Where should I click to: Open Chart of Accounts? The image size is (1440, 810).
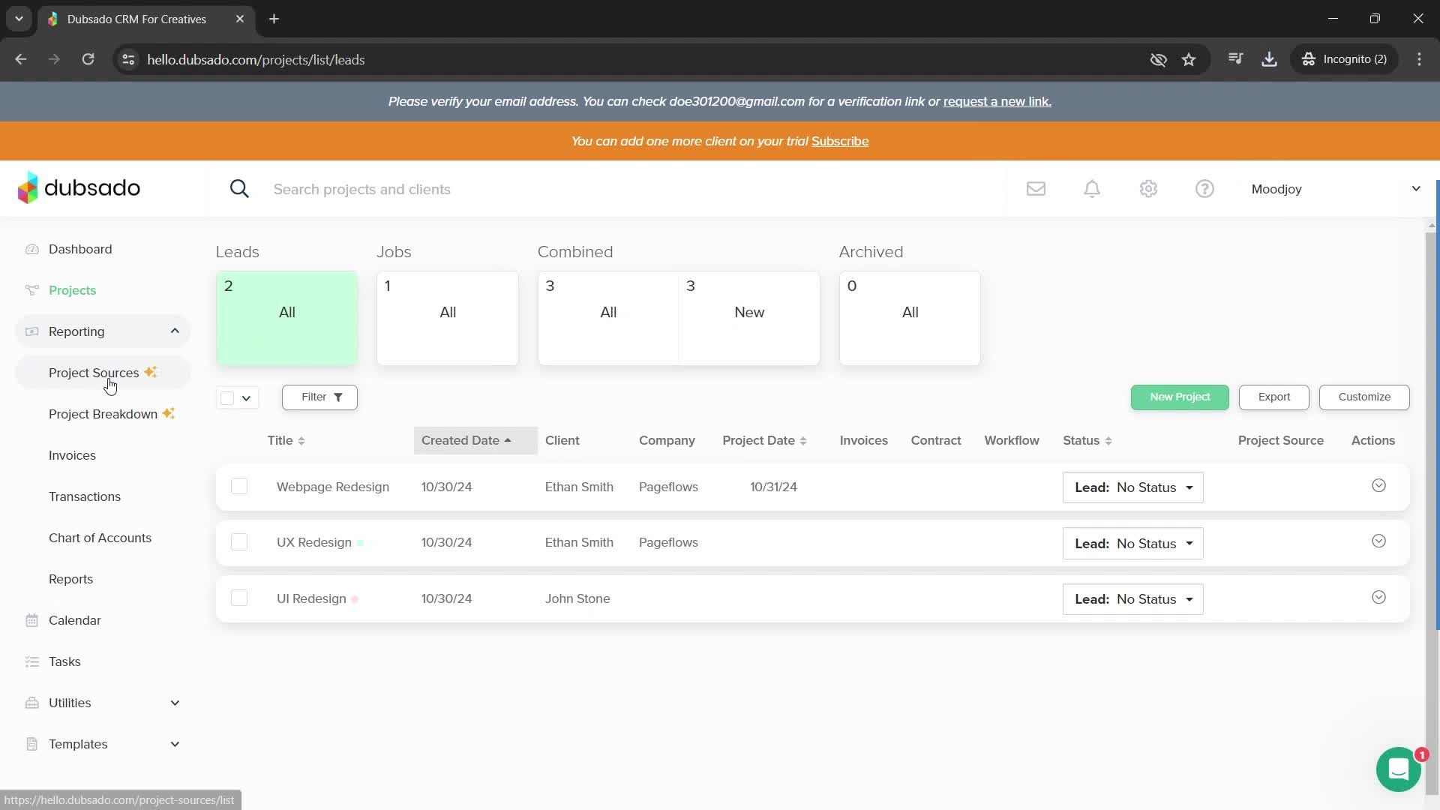point(100,538)
